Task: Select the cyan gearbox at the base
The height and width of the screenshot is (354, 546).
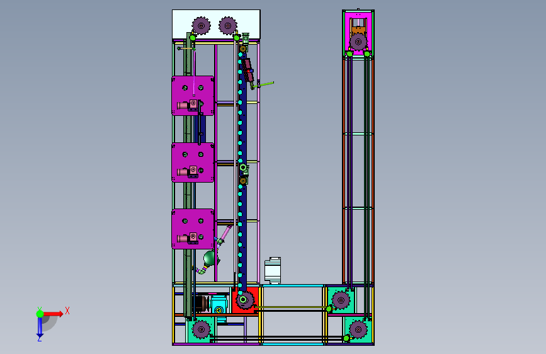Action: [219, 305]
